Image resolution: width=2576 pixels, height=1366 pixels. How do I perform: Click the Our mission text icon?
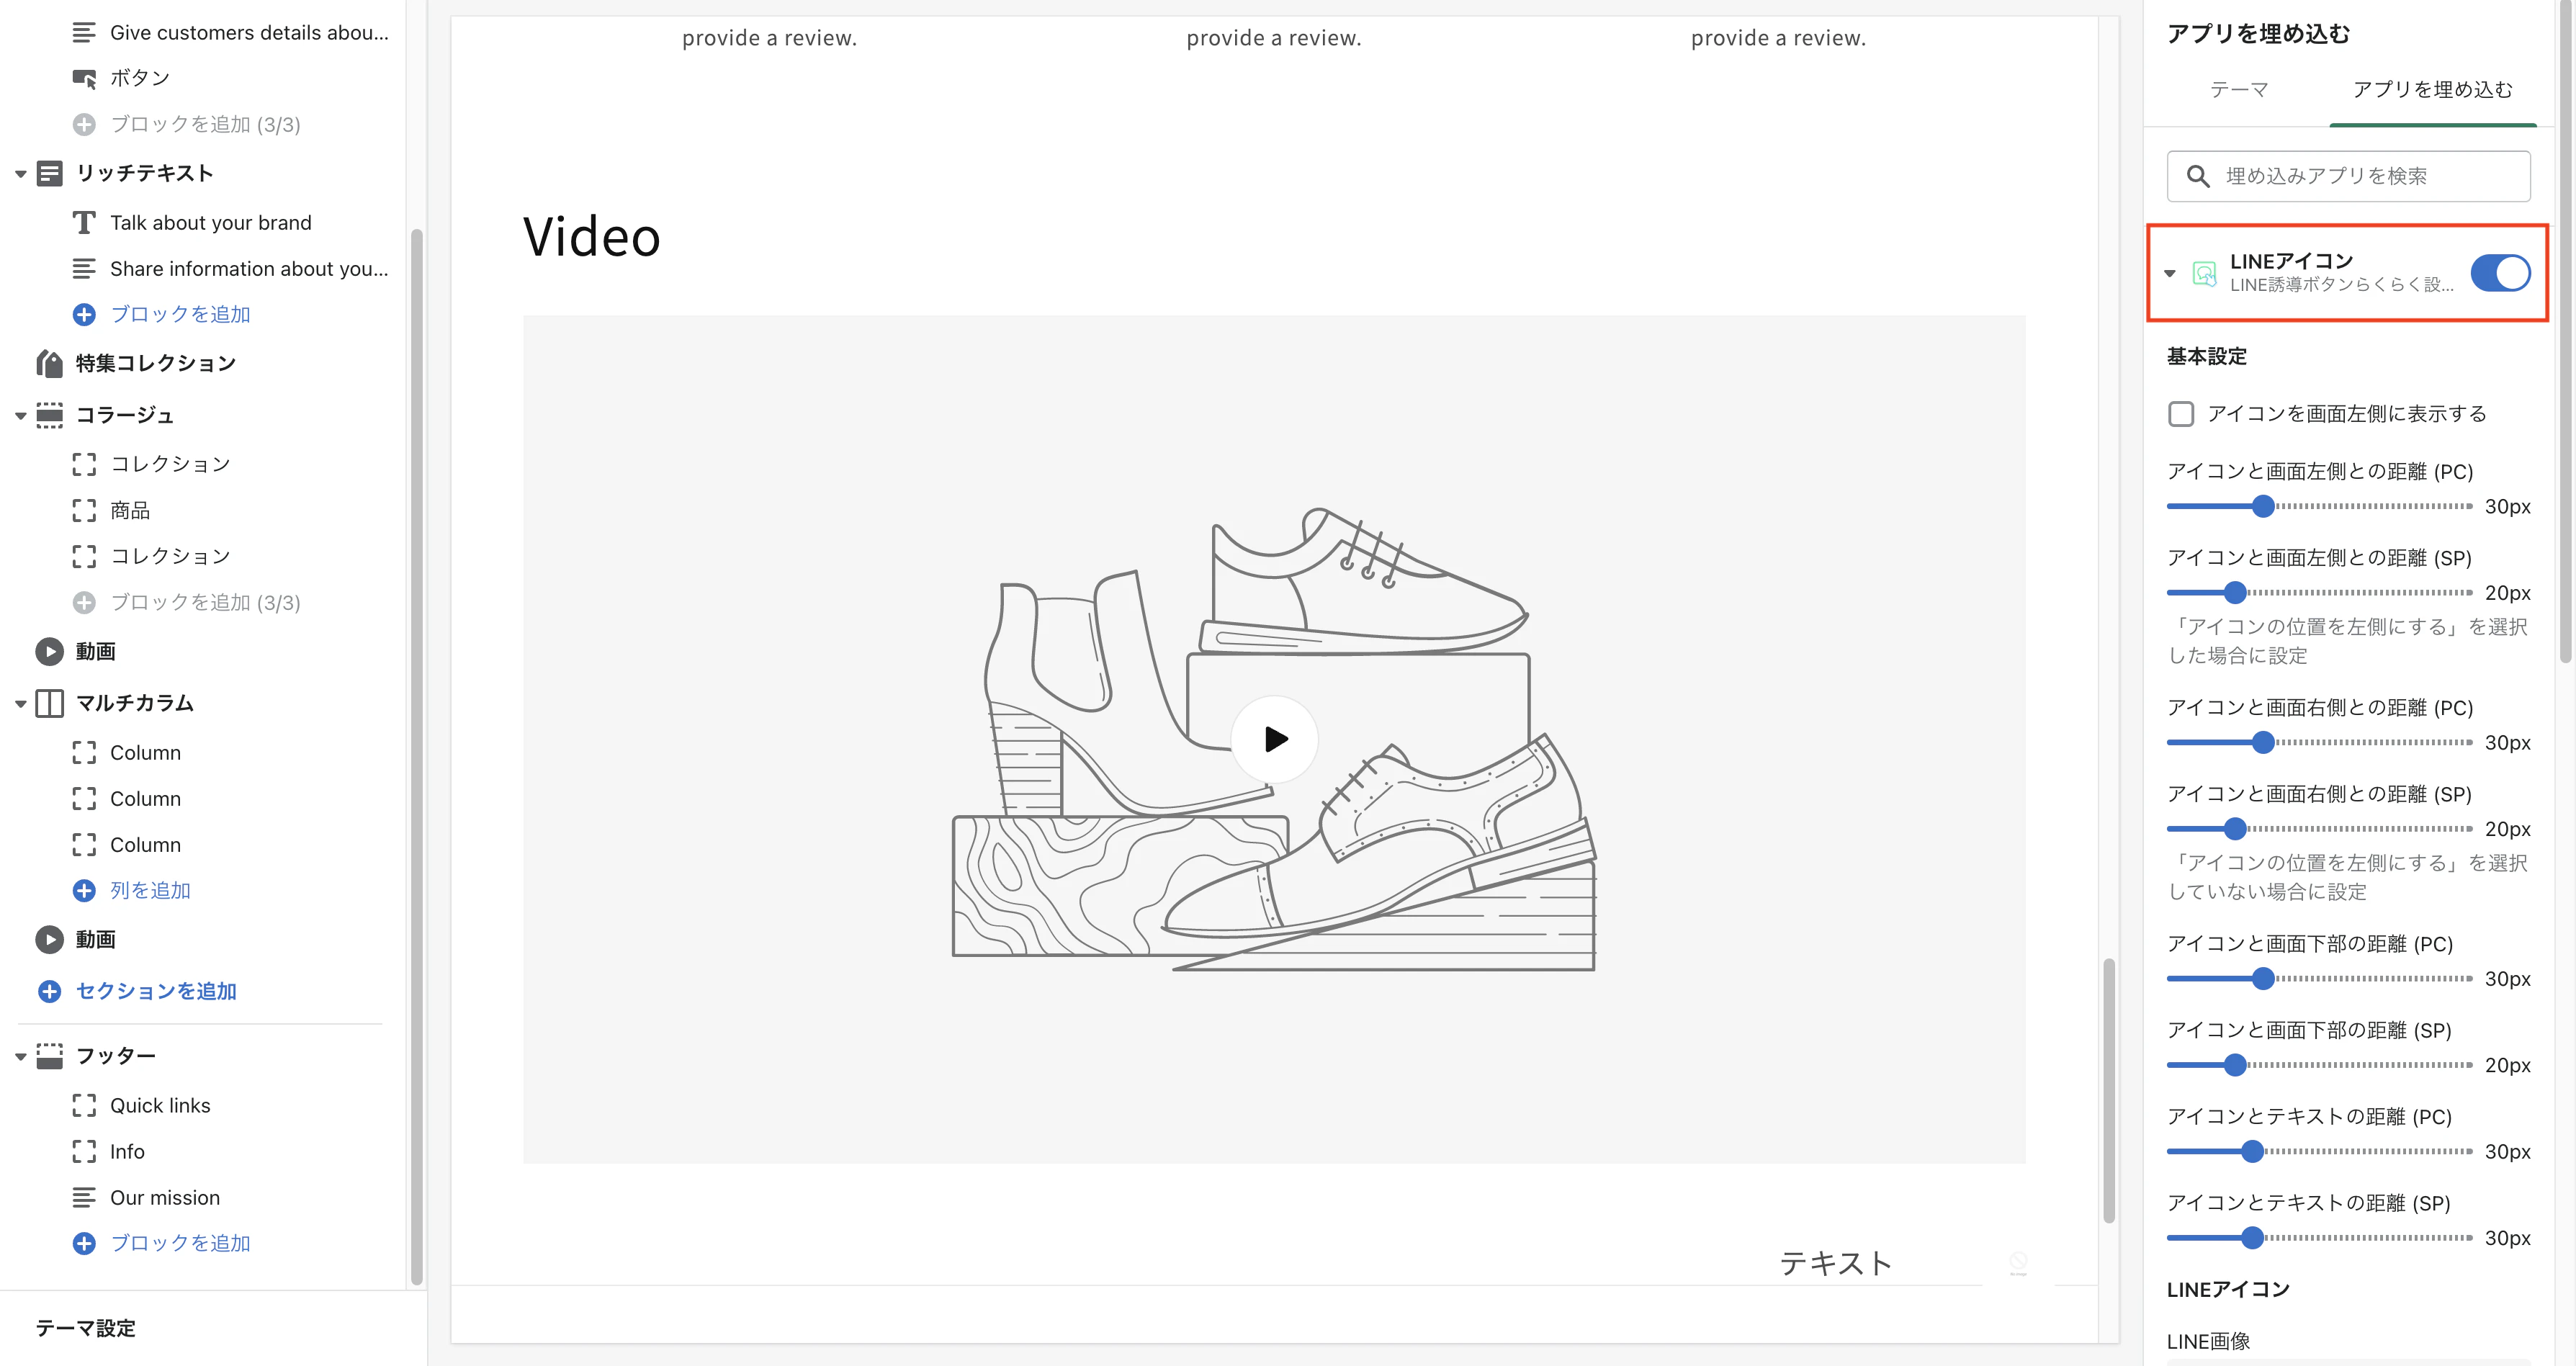[x=84, y=1197]
